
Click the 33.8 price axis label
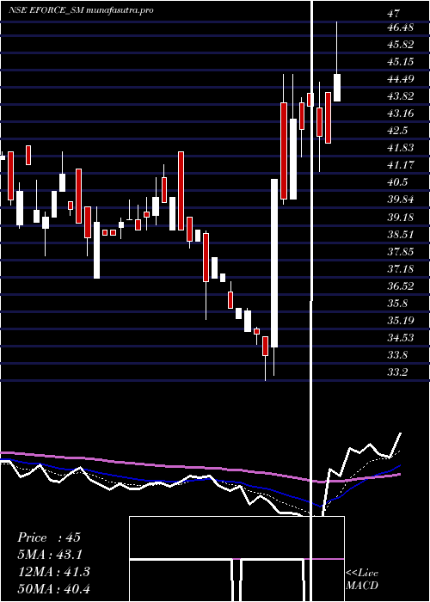click(397, 354)
